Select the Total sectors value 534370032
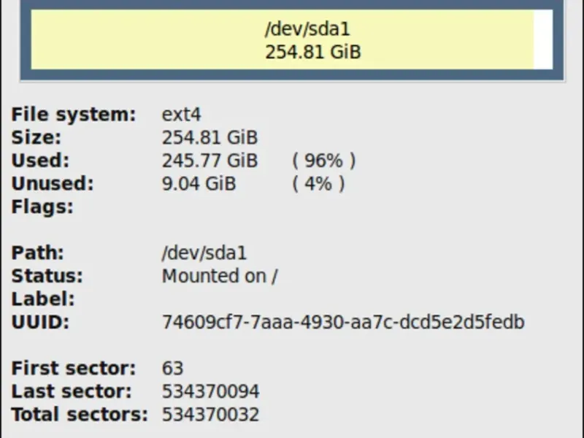Image resolution: width=584 pixels, height=438 pixels. 210,415
